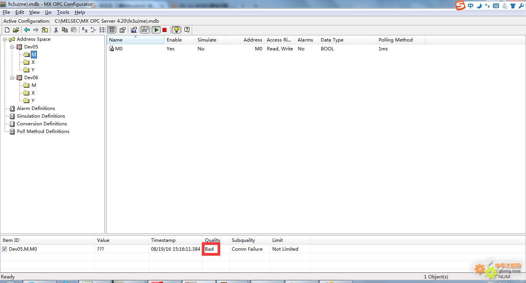Open the View menu
The image size is (526, 283).
(x=34, y=12)
